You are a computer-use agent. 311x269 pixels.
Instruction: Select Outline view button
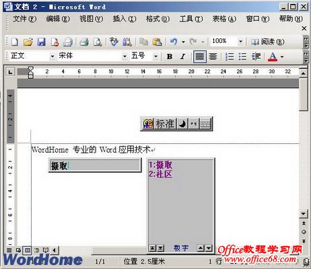[x=36, y=249]
